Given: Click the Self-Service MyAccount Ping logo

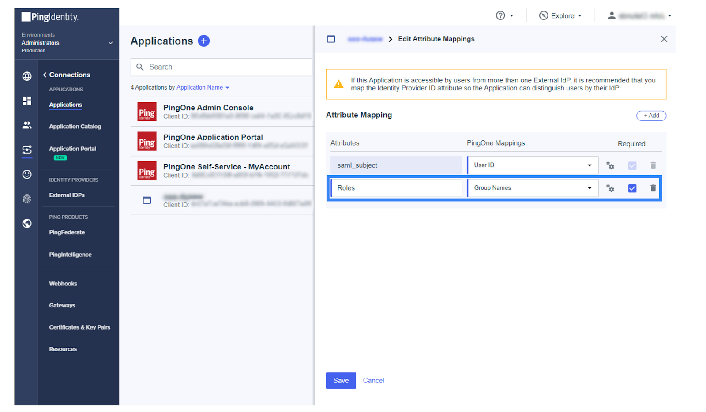Looking at the screenshot, I should tap(147, 171).
